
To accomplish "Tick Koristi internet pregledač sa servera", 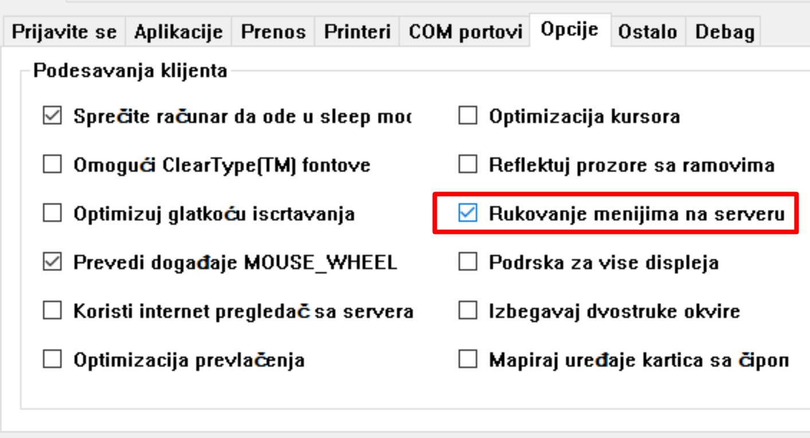I will pyautogui.click(x=52, y=312).
